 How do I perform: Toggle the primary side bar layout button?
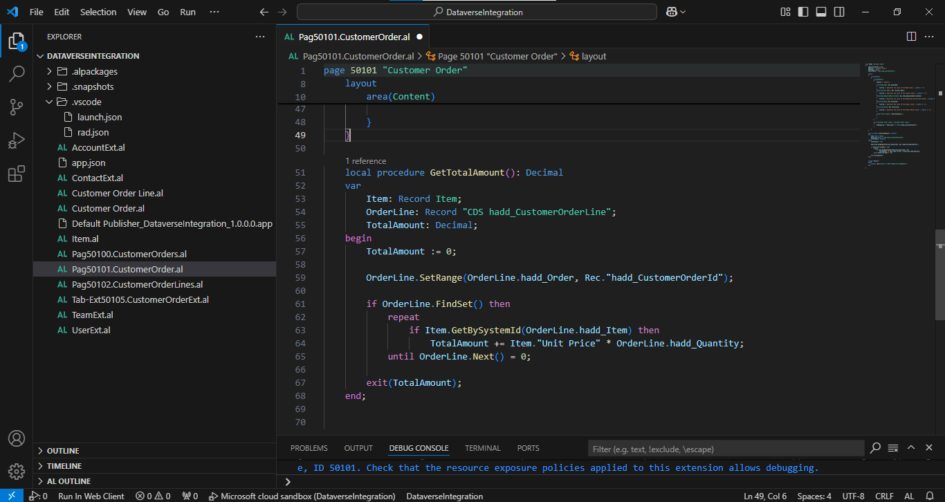coord(803,12)
